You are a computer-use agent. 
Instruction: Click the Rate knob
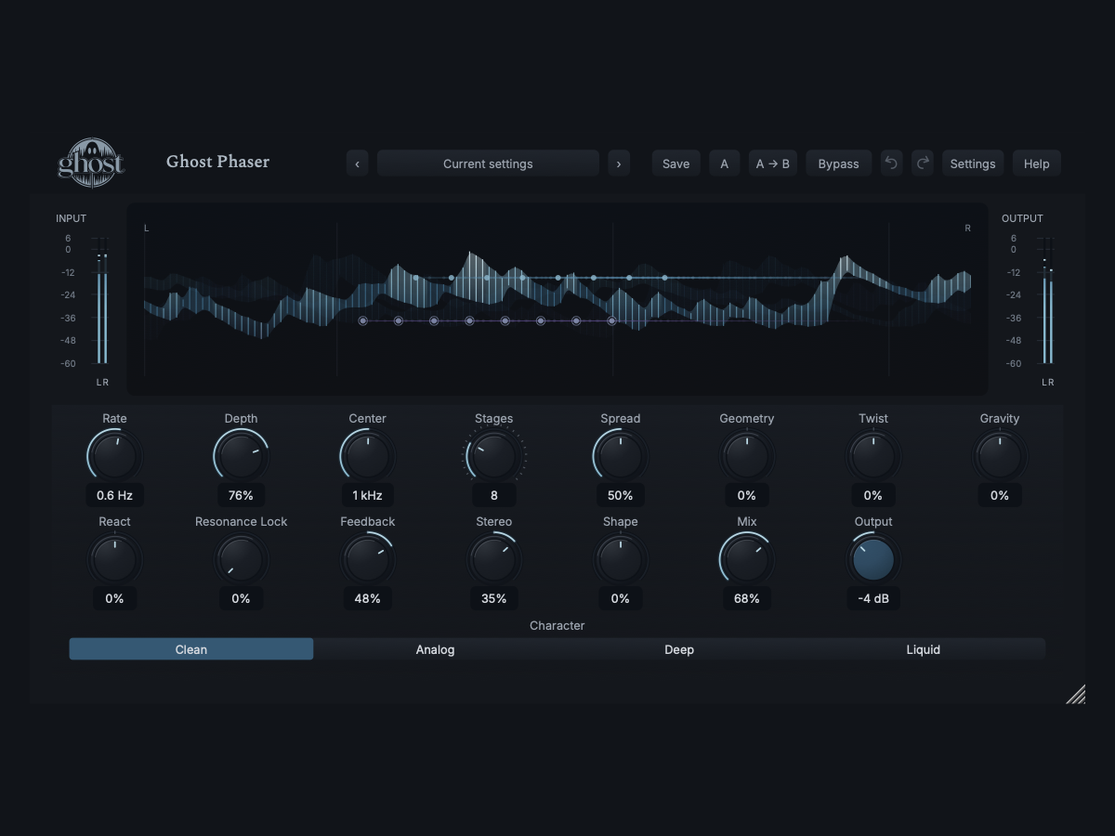tap(114, 456)
